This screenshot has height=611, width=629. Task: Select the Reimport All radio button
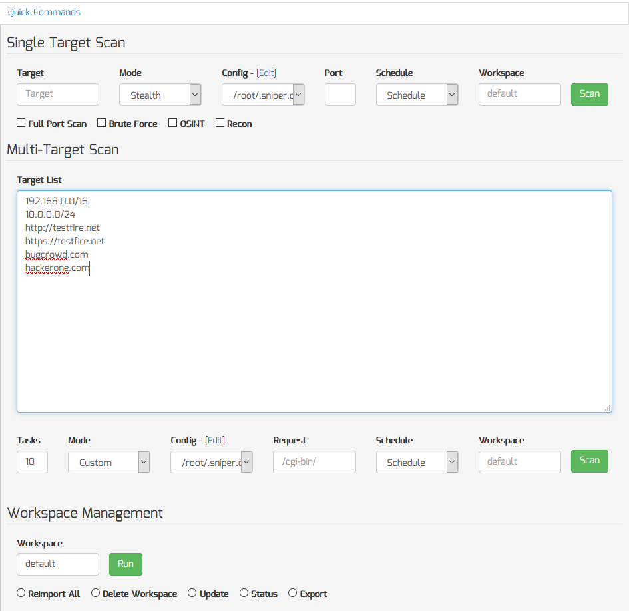pos(21,592)
